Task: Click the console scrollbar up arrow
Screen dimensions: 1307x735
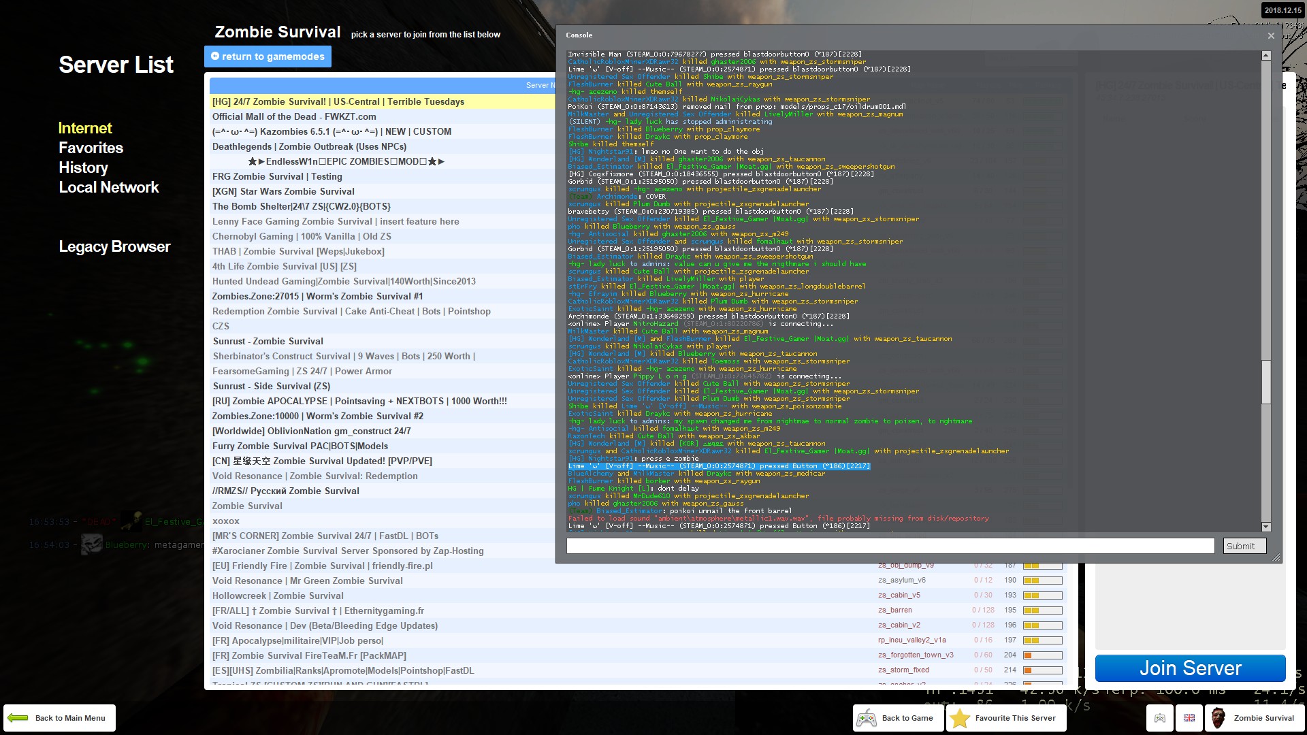Action: coord(1266,55)
